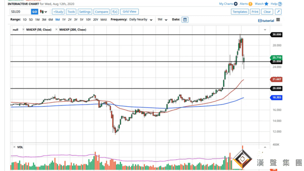Open the hamburger menu beside tutorial
Screen dimensions: 304x171
[278, 20]
